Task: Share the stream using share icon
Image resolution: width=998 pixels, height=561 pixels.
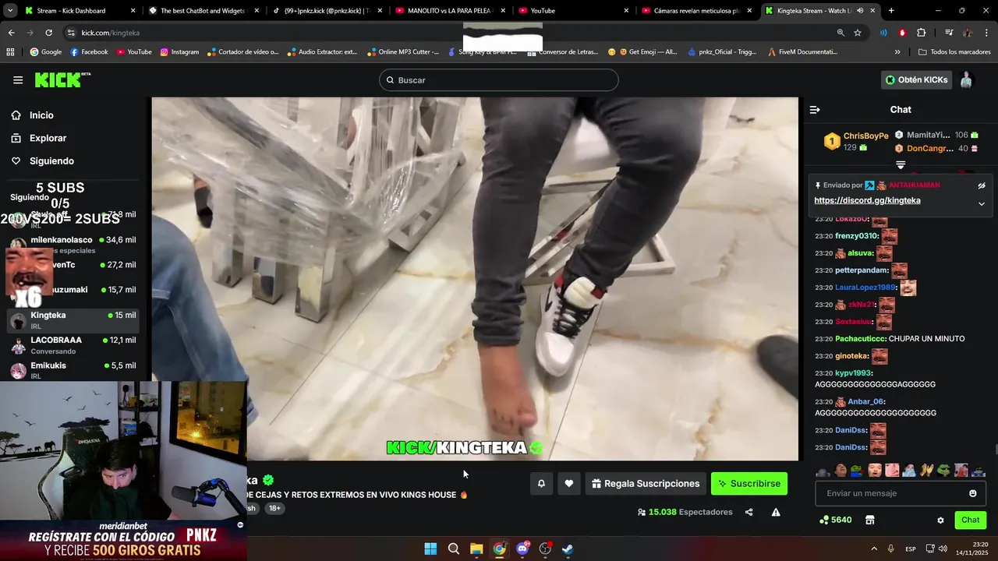Action: click(x=749, y=512)
